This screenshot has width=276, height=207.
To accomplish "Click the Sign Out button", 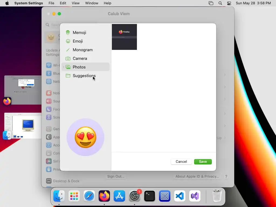I will (116, 176).
